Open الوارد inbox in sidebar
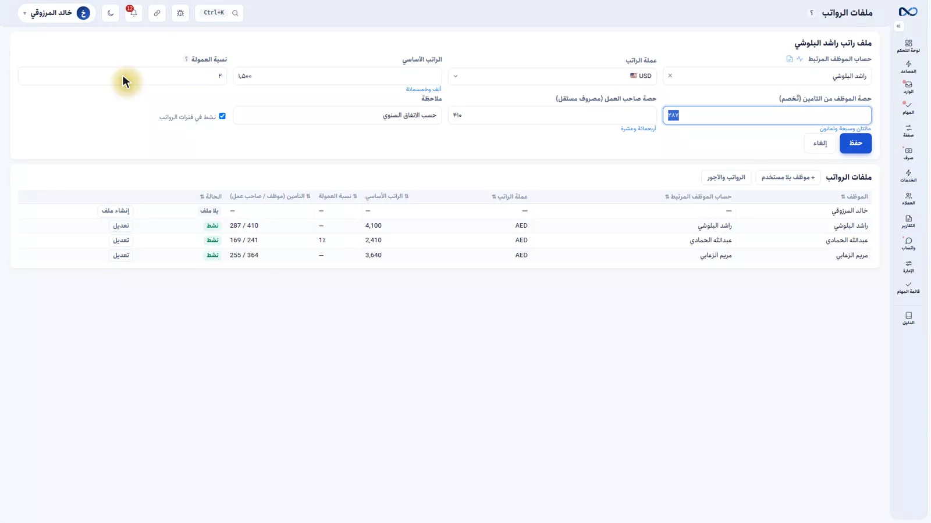The image size is (931, 523). [908, 87]
